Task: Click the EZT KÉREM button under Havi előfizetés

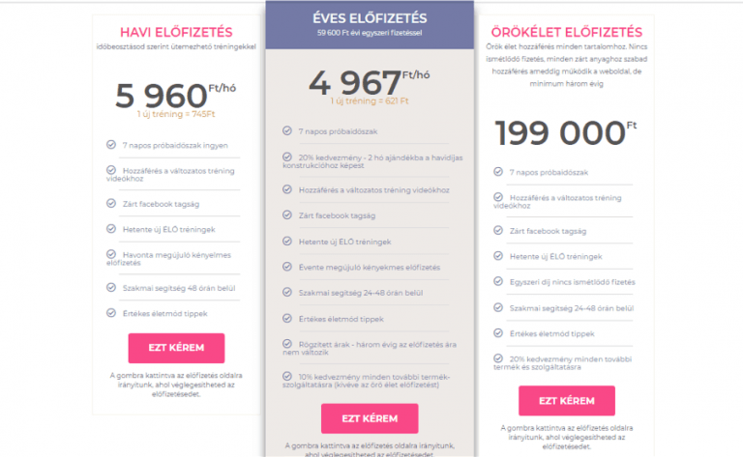Action: point(176,348)
